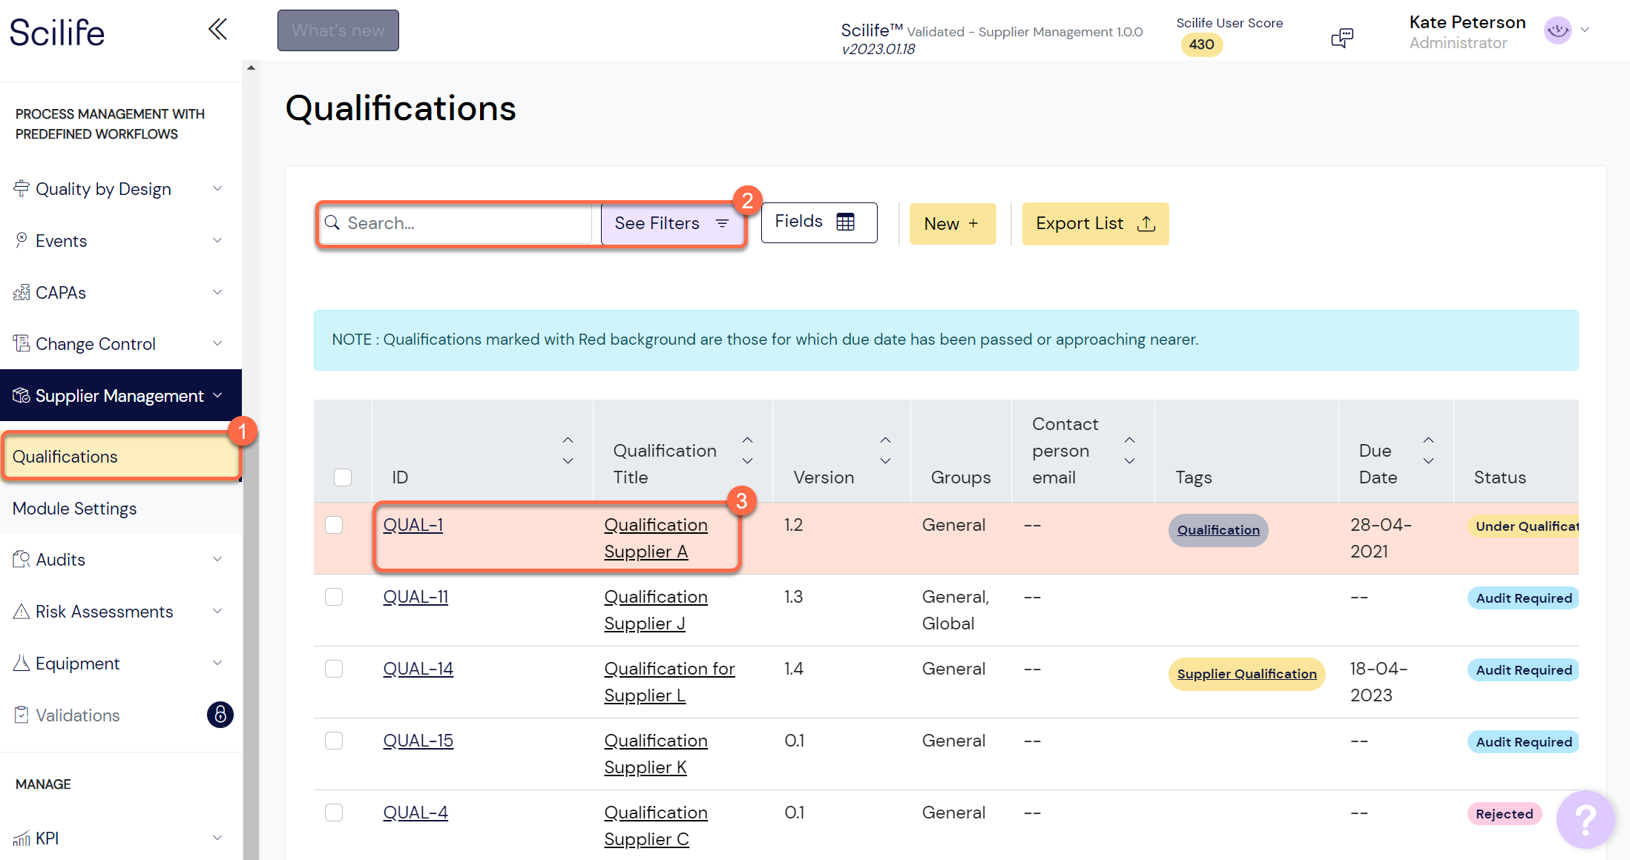Expand Equipment menu chevron

[217, 663]
